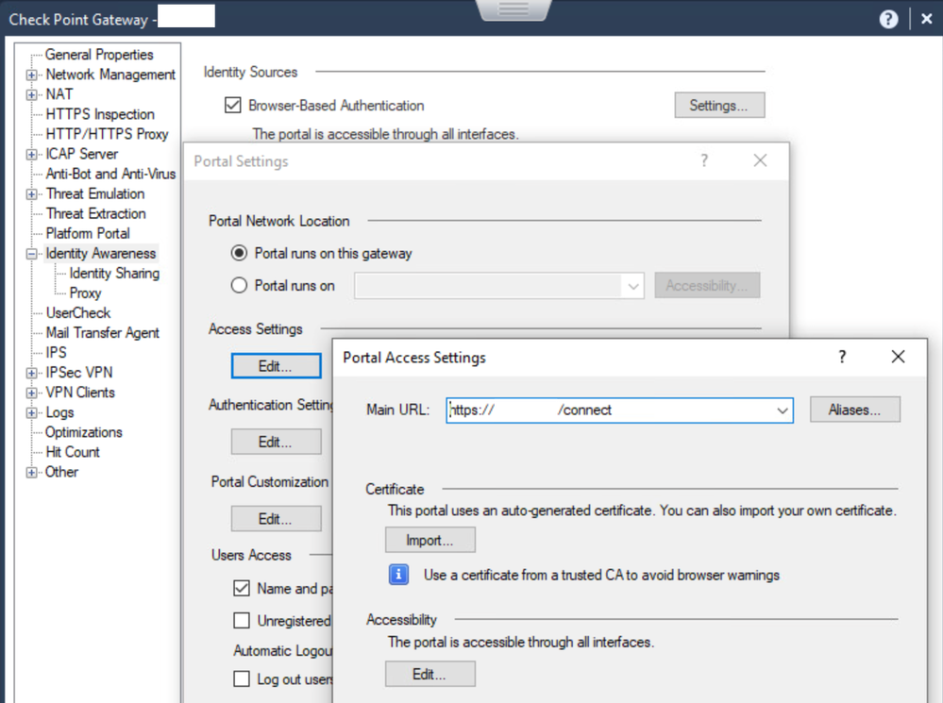
Task: Select Platform Portal in the tree
Action: click(88, 233)
